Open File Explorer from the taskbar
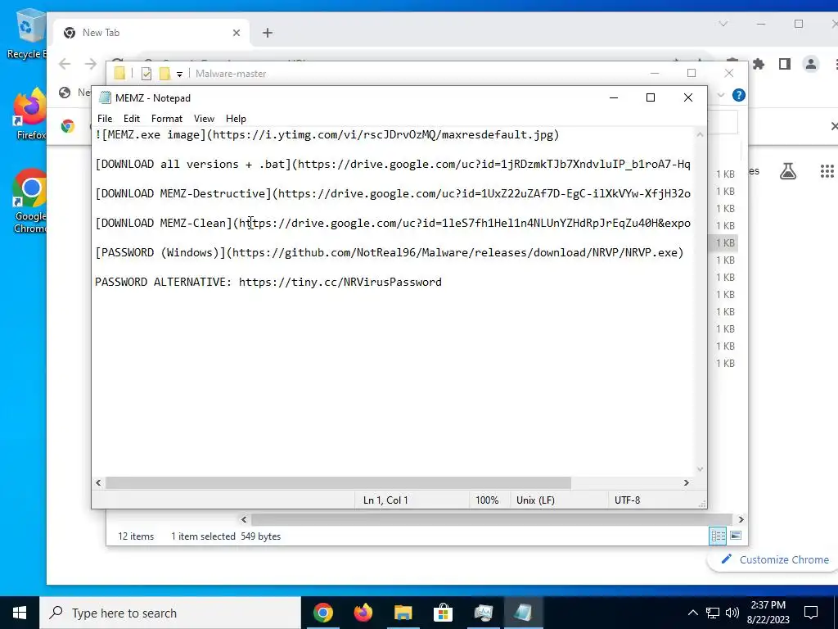The width and height of the screenshot is (838, 629). point(403,613)
